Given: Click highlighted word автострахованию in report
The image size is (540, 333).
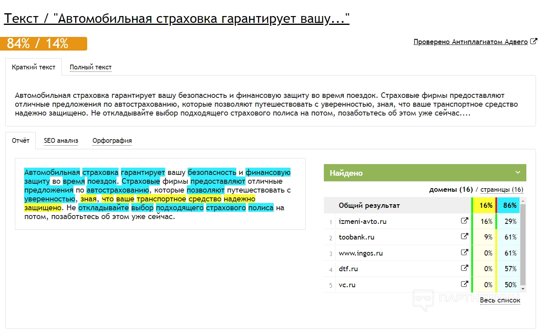Looking at the screenshot, I should [x=118, y=190].
